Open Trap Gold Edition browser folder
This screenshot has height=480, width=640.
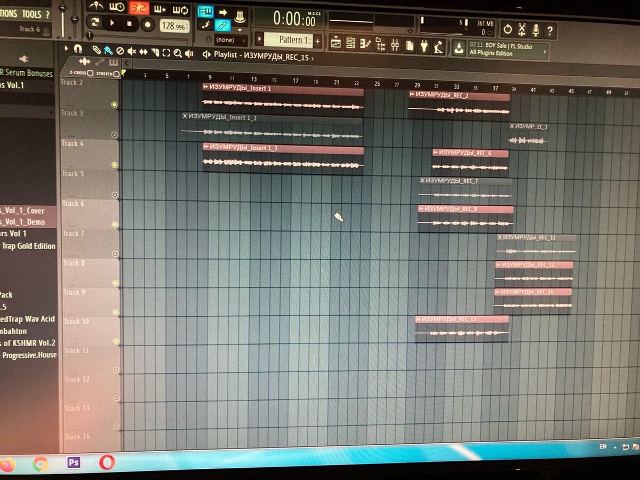28,246
